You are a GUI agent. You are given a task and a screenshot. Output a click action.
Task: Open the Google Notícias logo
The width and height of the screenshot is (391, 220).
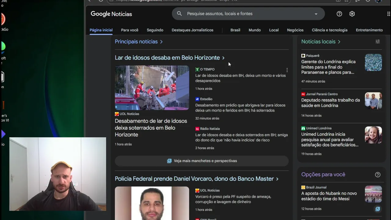click(x=111, y=14)
